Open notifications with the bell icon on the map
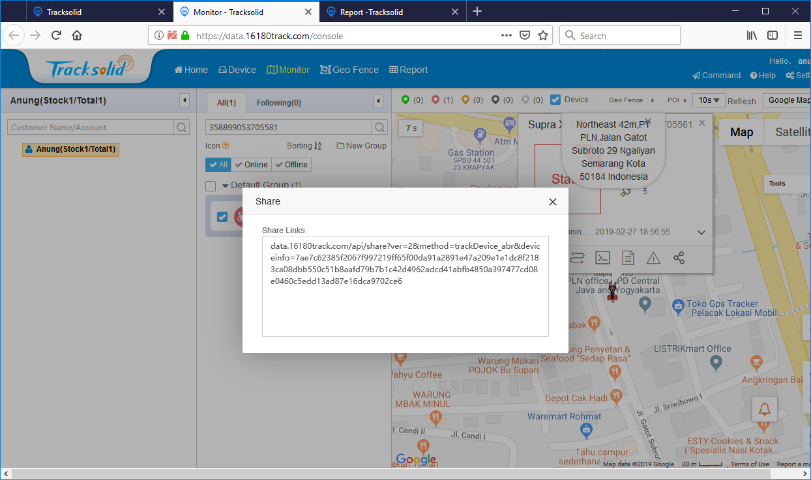This screenshot has width=811, height=480. click(x=764, y=408)
